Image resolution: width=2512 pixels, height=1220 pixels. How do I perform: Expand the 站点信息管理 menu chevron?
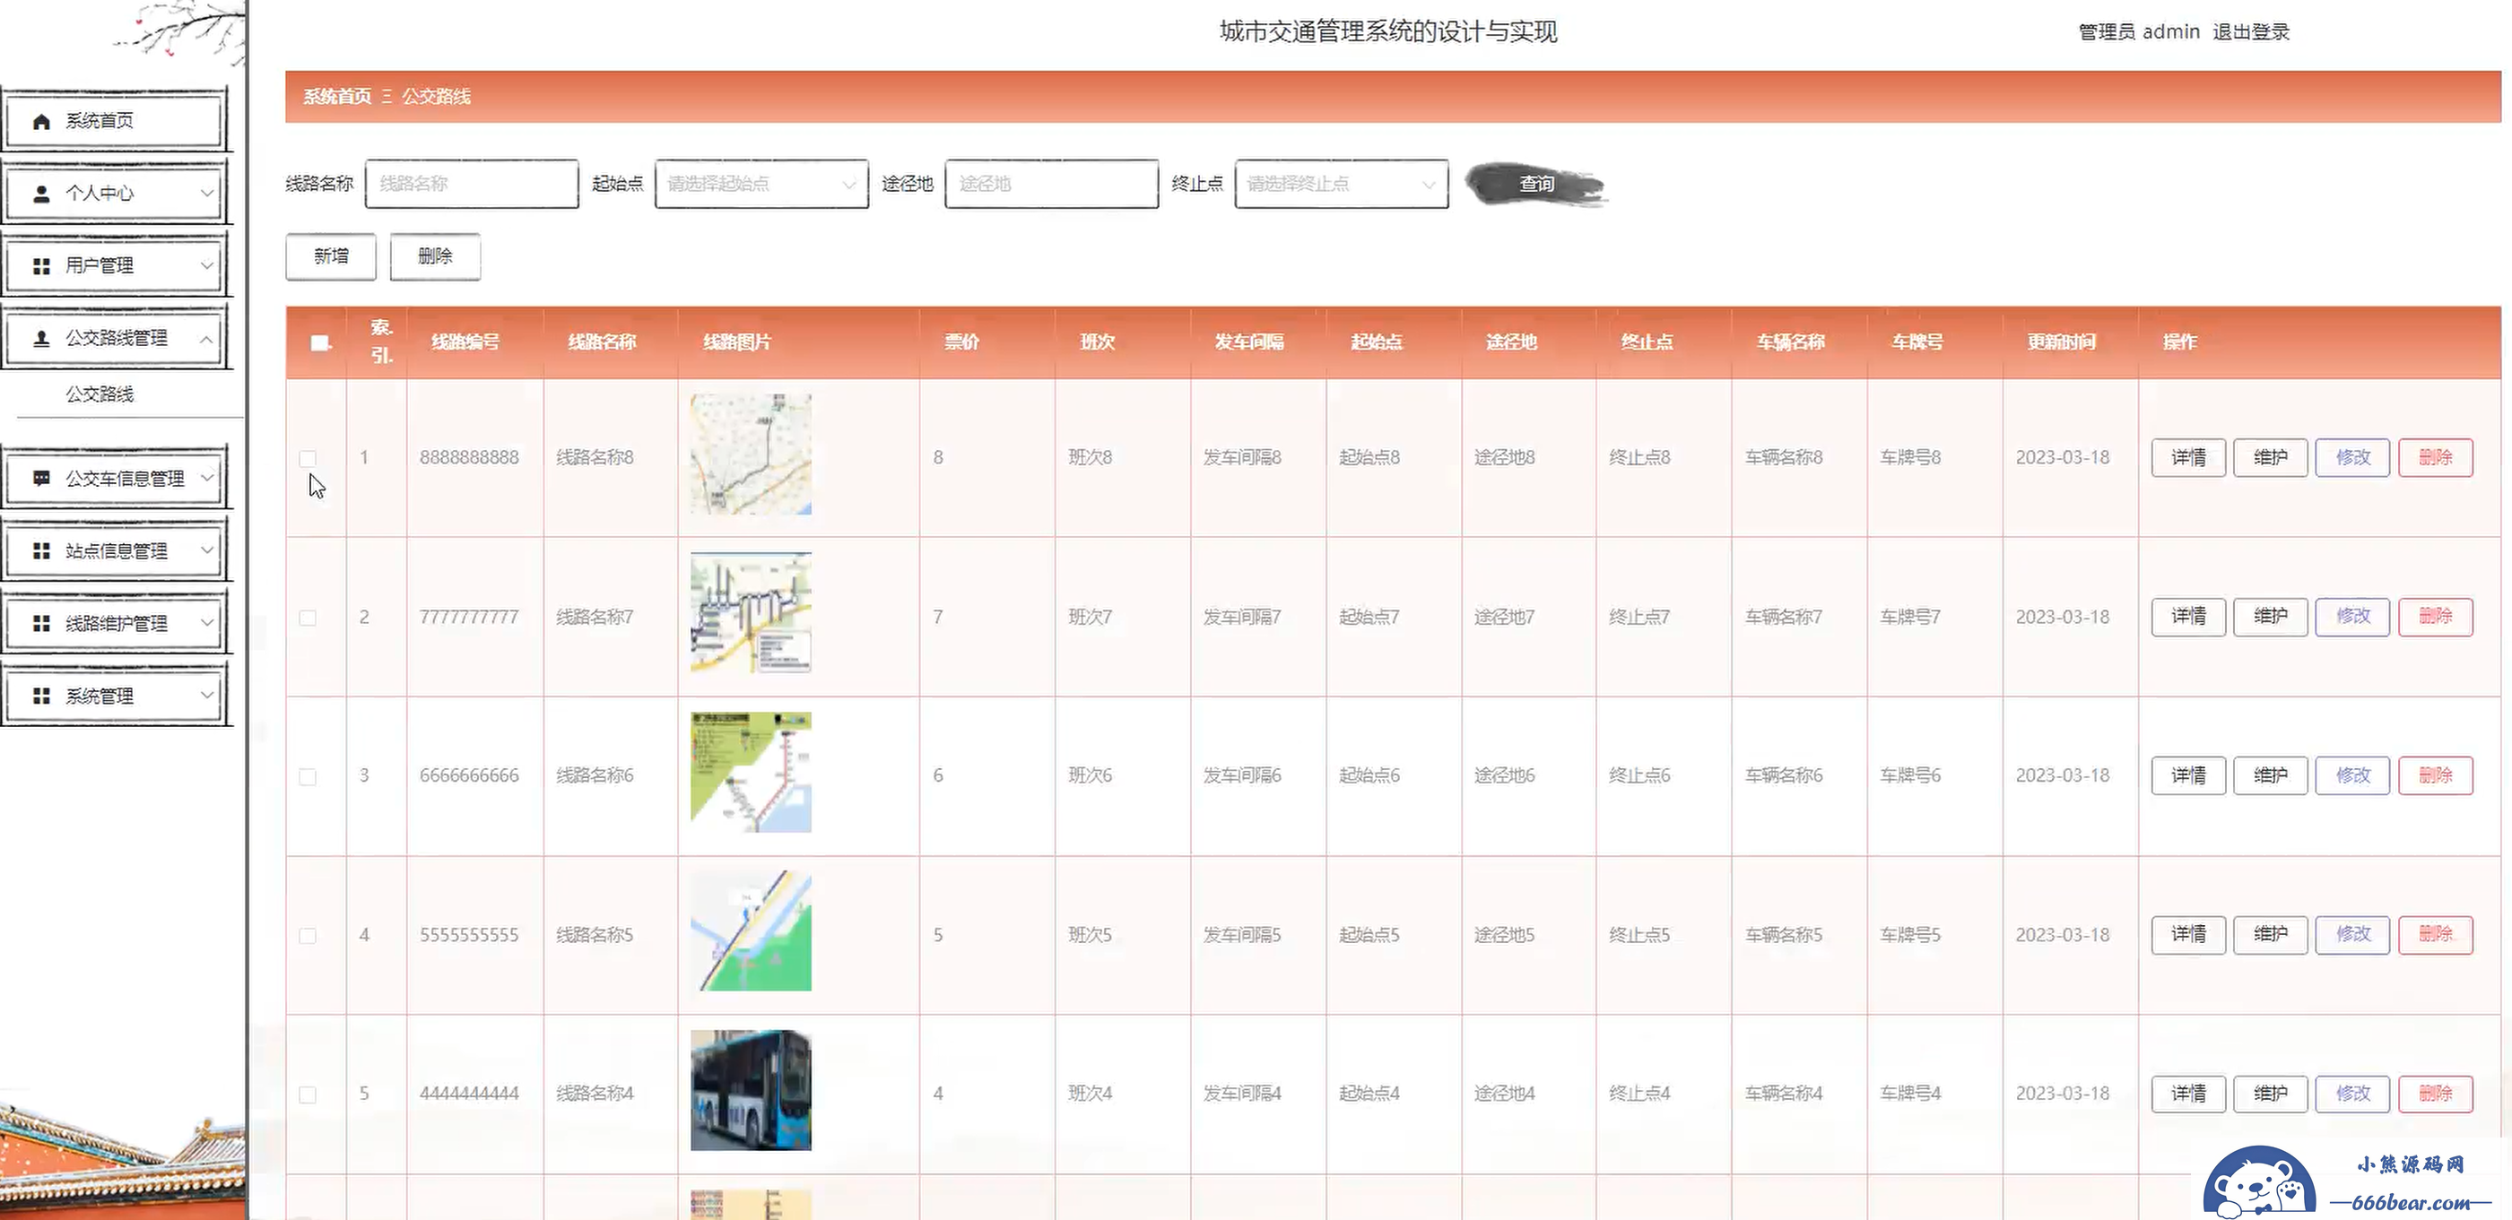207,549
